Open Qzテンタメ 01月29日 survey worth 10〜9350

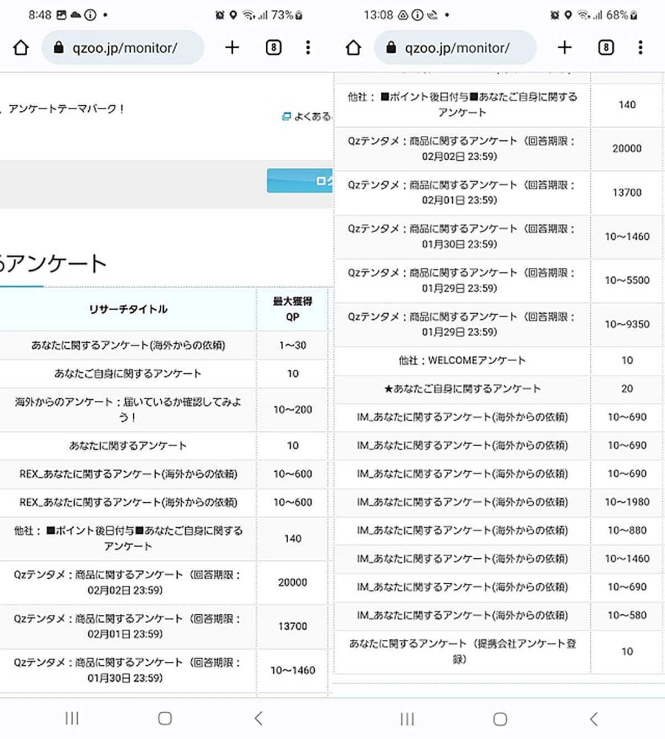462,324
